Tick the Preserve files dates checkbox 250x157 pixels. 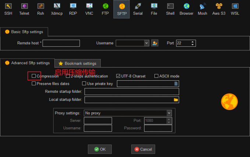[x=33, y=83]
